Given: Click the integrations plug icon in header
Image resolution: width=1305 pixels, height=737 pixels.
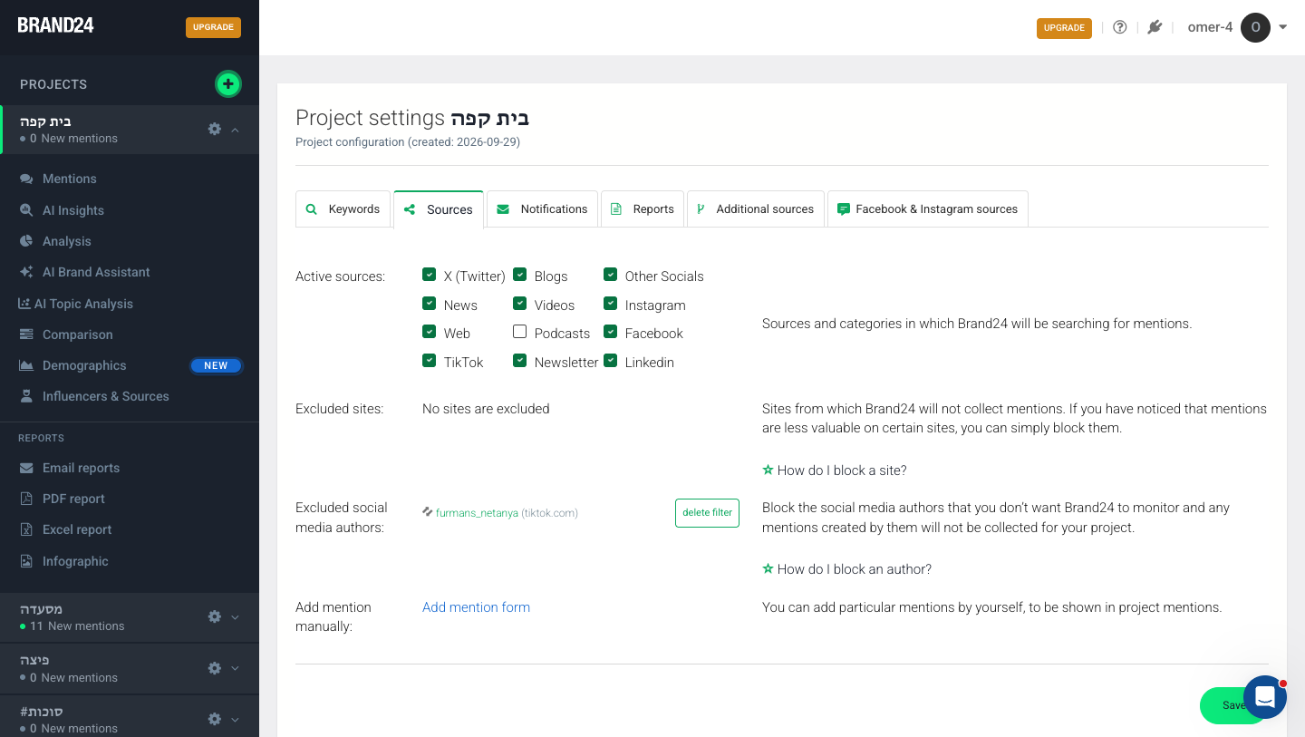Looking at the screenshot, I should [1155, 27].
